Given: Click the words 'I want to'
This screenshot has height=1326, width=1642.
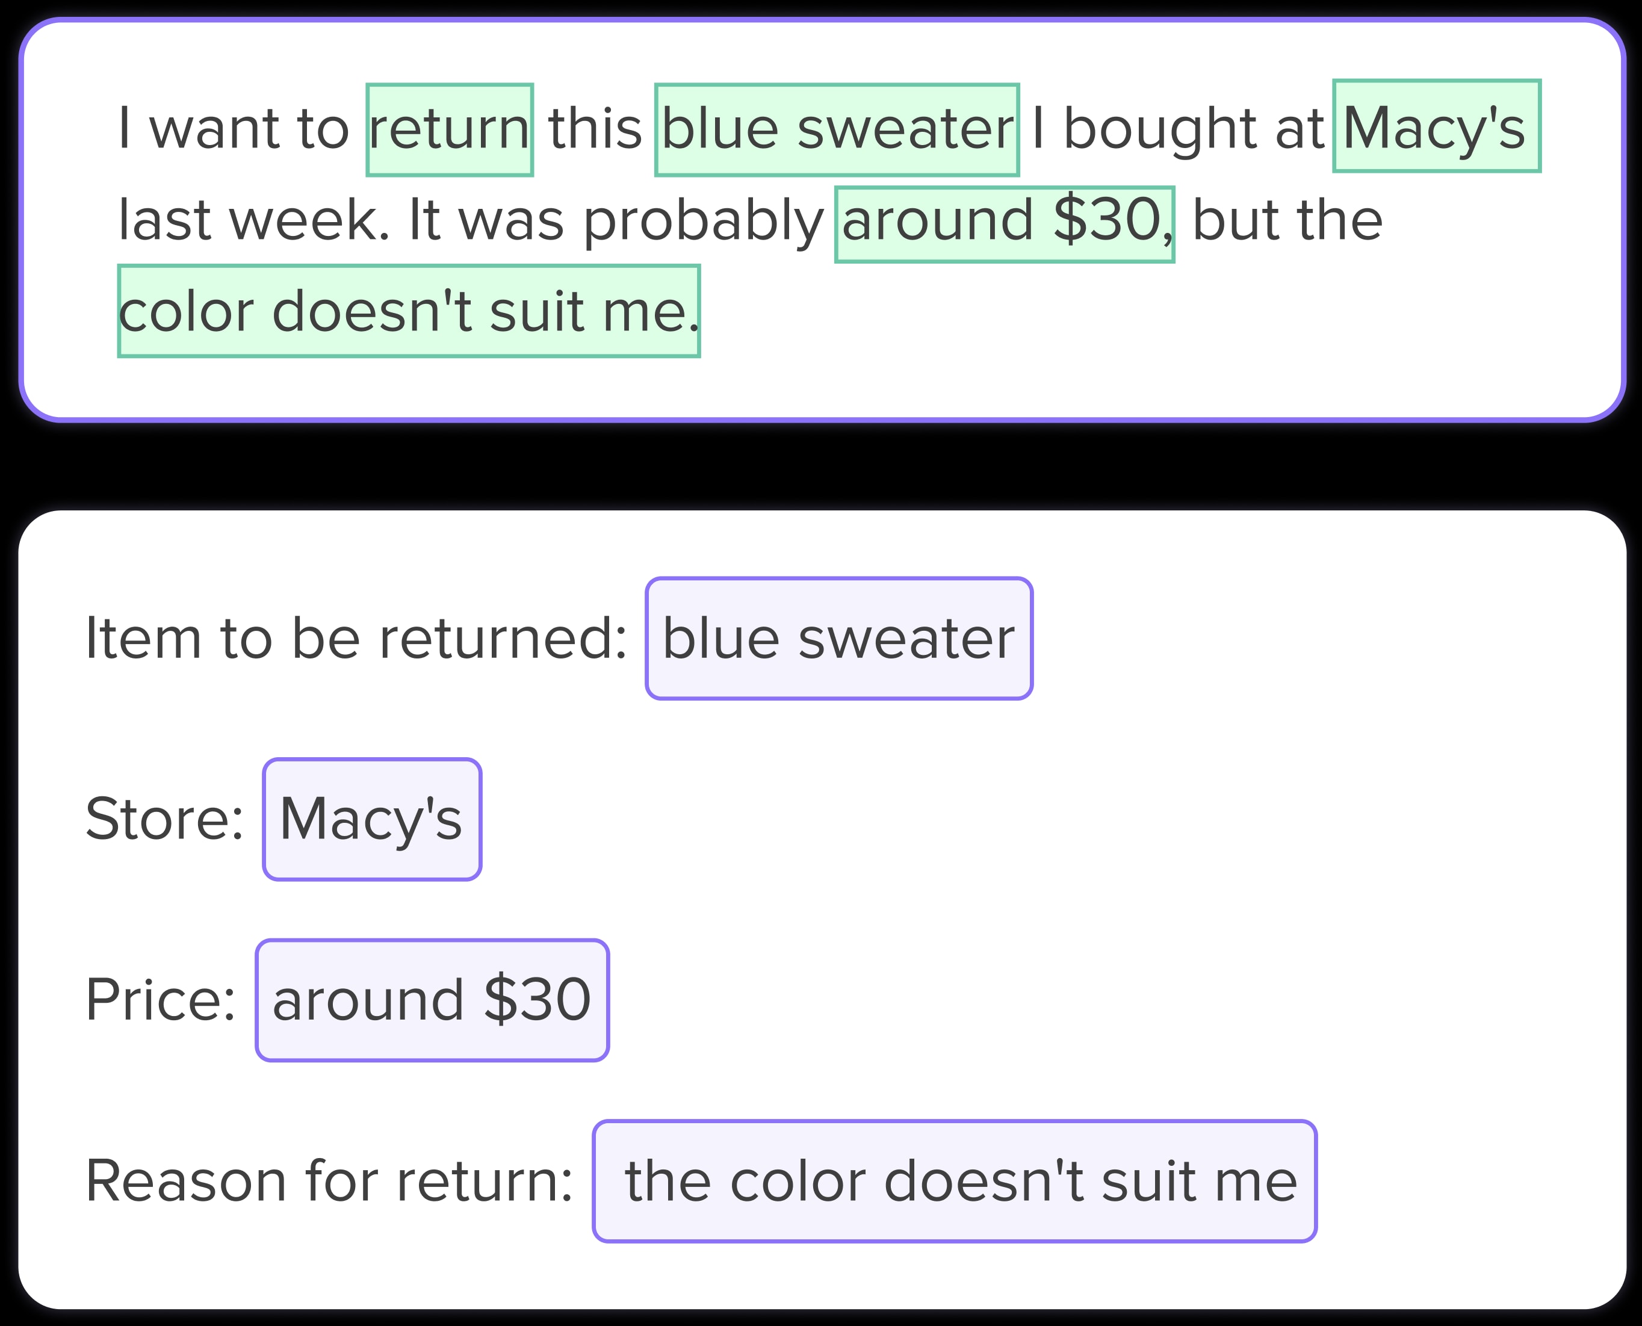Looking at the screenshot, I should click(233, 128).
